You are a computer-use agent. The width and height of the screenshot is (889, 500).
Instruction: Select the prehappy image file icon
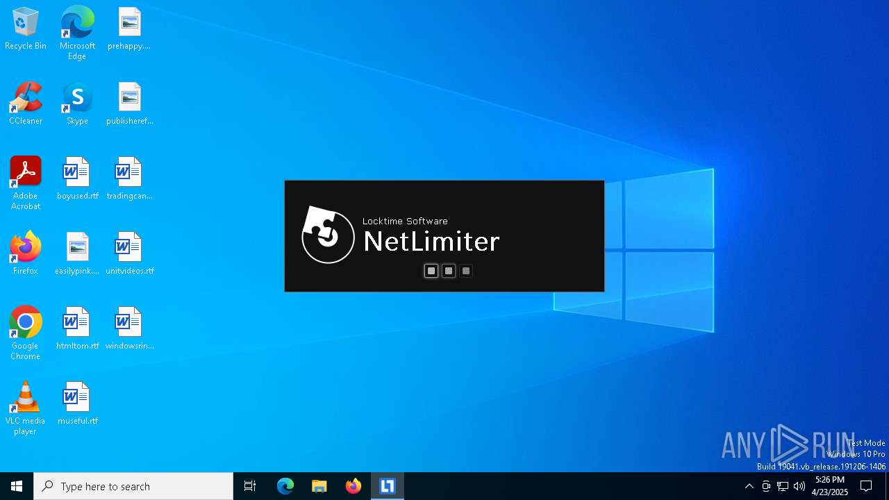point(129,29)
